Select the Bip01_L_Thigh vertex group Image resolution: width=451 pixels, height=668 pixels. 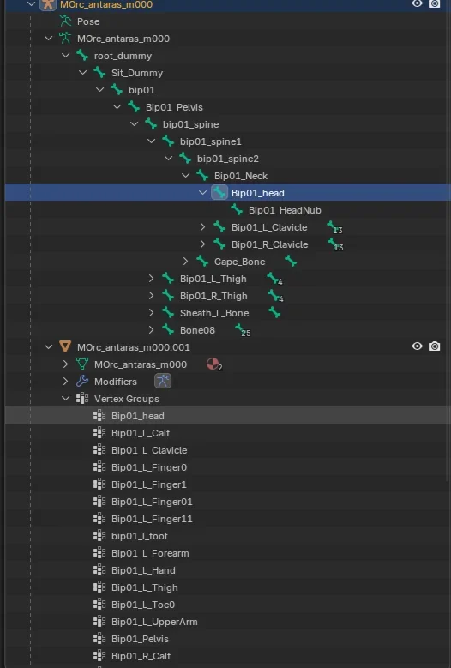click(x=144, y=587)
